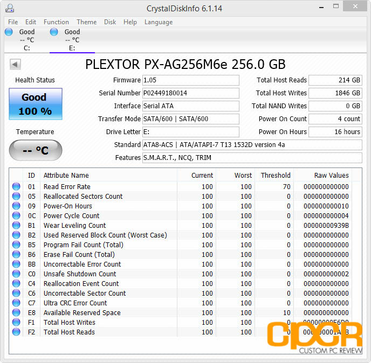This screenshot has width=371, height=363.
Task: Click the status icon for Reallocated Sectors Count
Action: pyautogui.click(x=16, y=196)
